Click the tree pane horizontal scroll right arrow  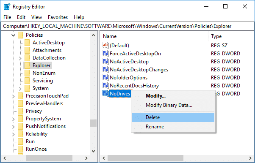click(86, 158)
